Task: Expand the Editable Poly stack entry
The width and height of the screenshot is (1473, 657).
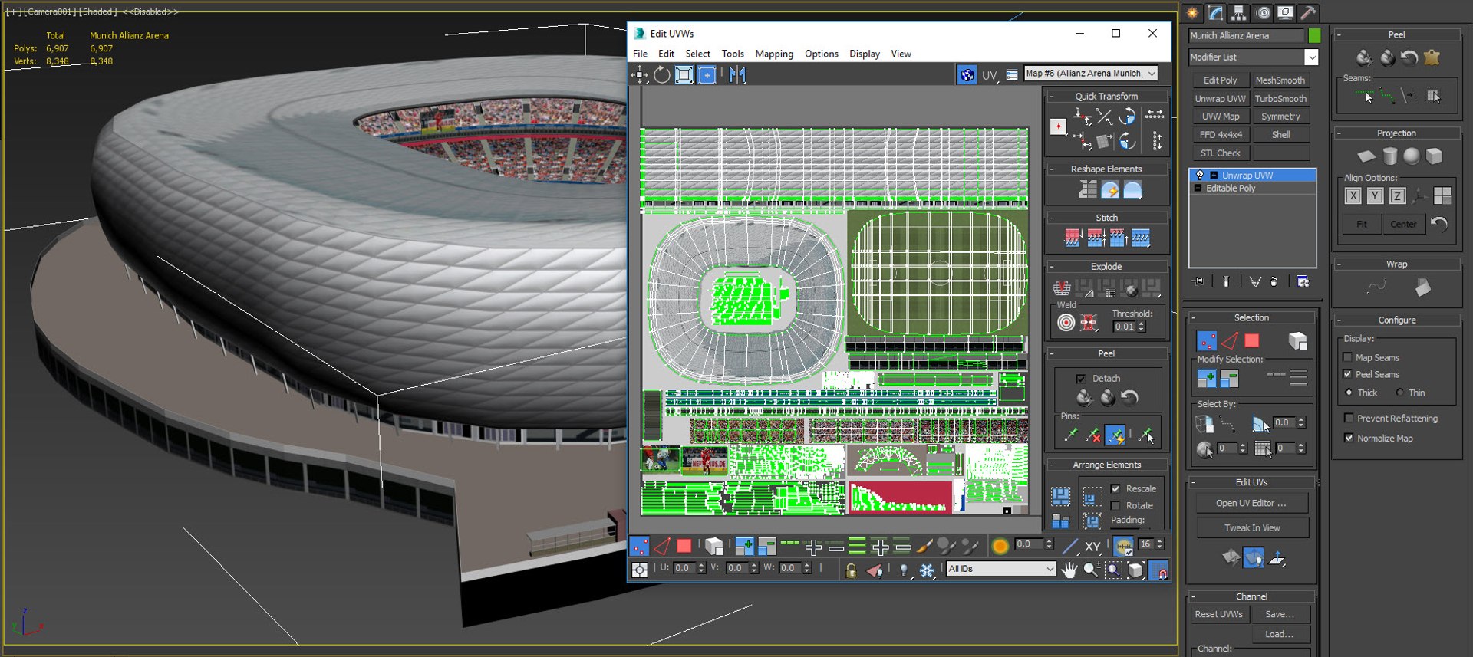Action: (x=1198, y=188)
